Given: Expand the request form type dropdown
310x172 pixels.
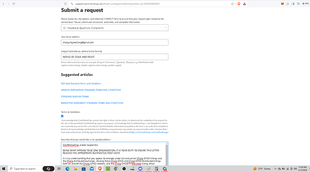Looking at the screenshot, I should pyautogui.click(x=115, y=28).
